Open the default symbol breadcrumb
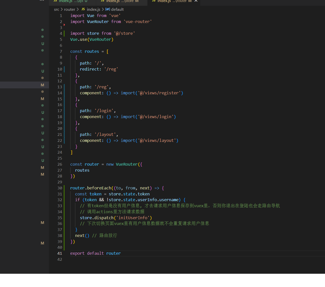The image size is (325, 287). 117,10
